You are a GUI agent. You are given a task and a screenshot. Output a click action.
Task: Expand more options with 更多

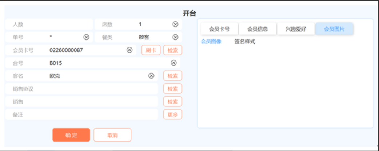pyautogui.click(x=172, y=114)
